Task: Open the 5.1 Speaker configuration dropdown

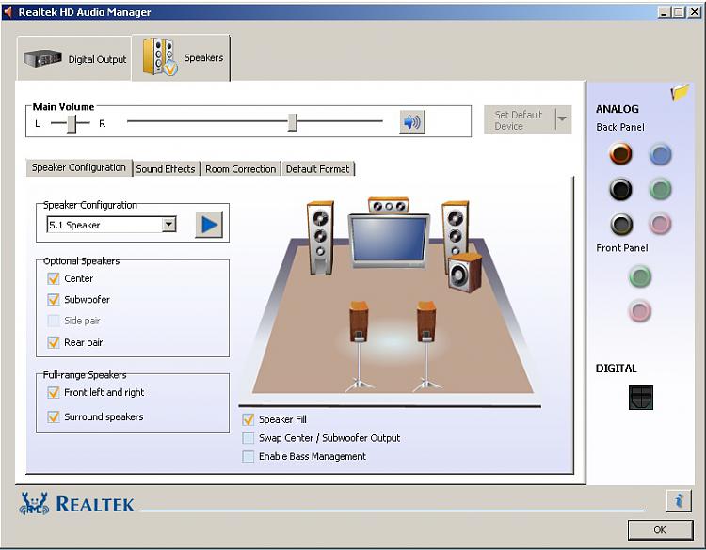Action: pos(168,224)
